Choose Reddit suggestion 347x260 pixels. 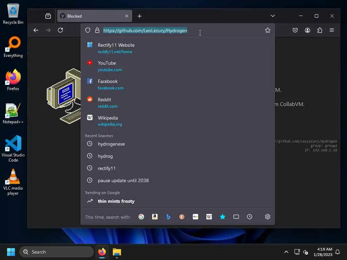pyautogui.click(x=178, y=103)
